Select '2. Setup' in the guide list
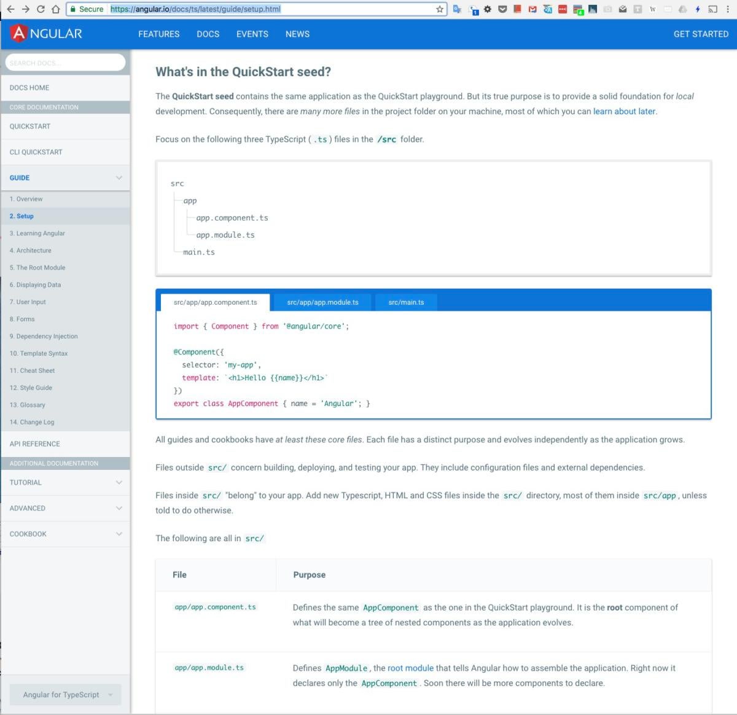737x715 pixels. pos(65,216)
